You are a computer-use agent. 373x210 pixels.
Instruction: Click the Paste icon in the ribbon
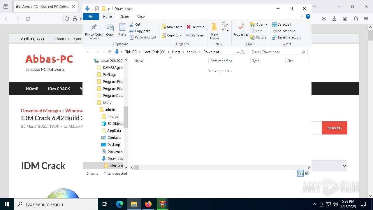122,30
